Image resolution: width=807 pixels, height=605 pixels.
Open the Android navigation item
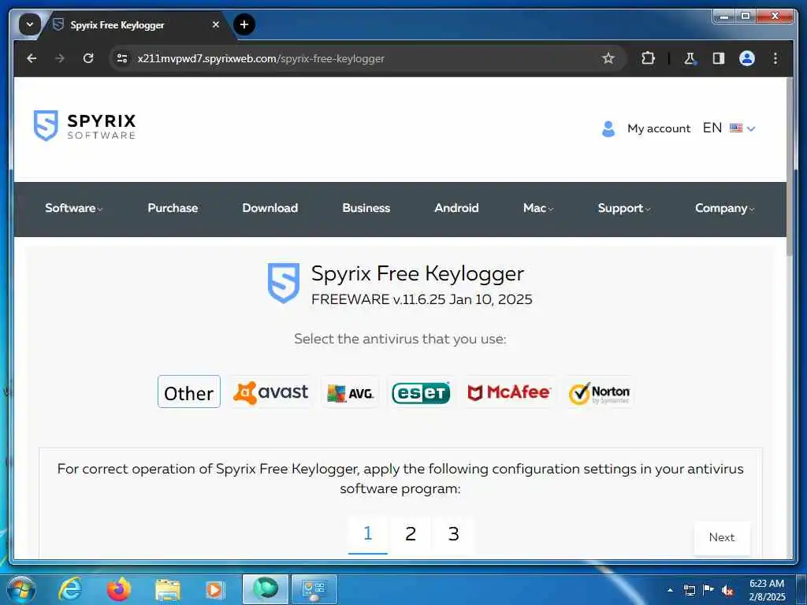(456, 208)
